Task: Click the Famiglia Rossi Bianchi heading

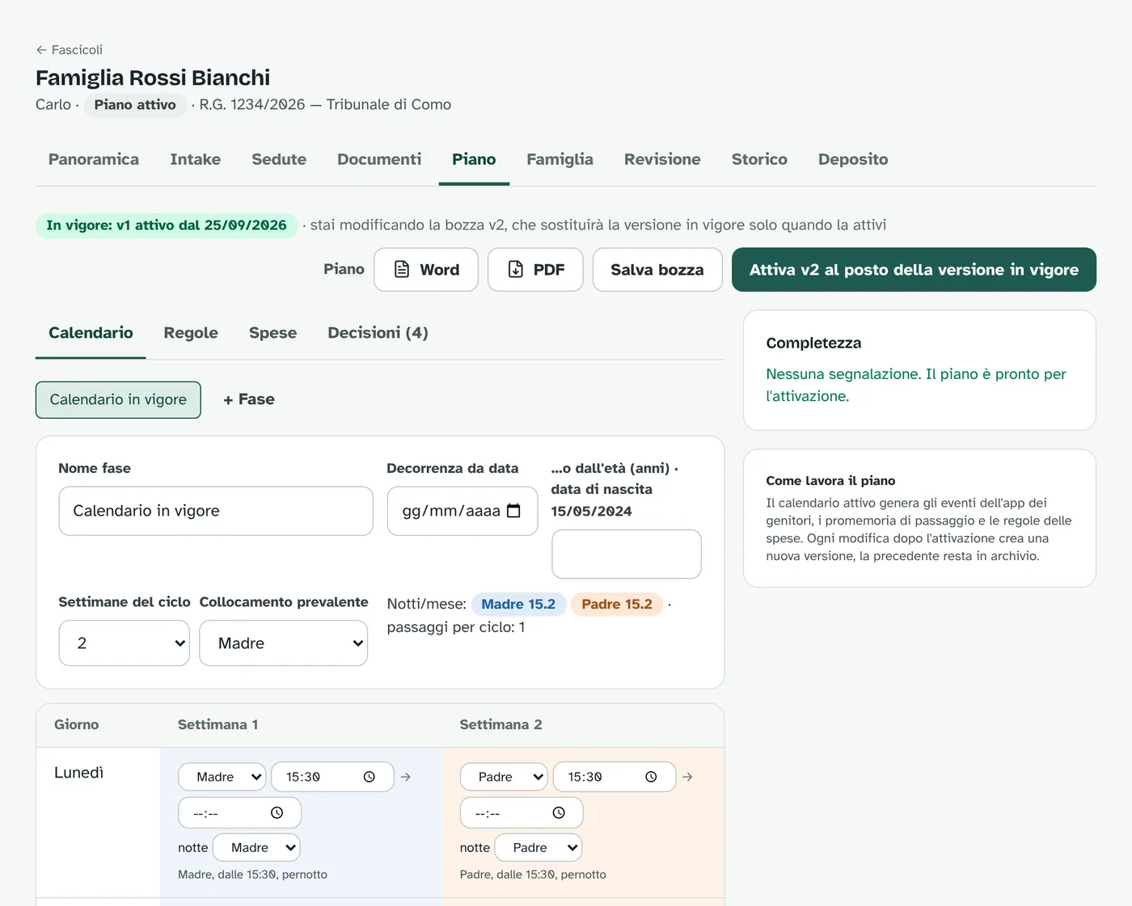Action: coord(153,78)
